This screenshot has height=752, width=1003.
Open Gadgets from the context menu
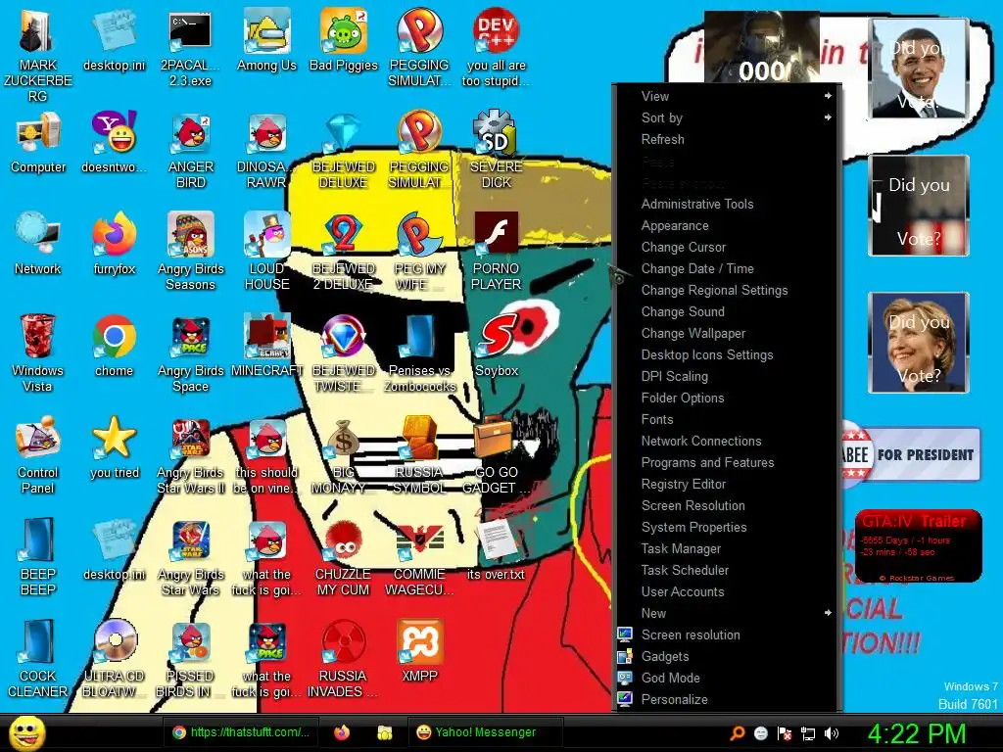coord(727,656)
